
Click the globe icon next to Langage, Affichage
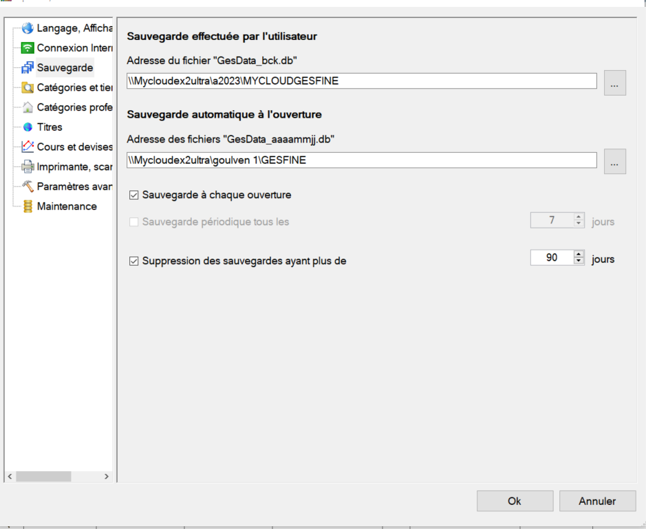pos(28,28)
